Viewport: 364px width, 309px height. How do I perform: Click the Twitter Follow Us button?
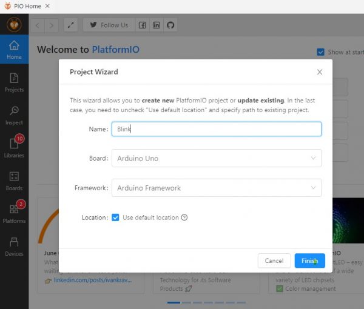click(x=109, y=25)
